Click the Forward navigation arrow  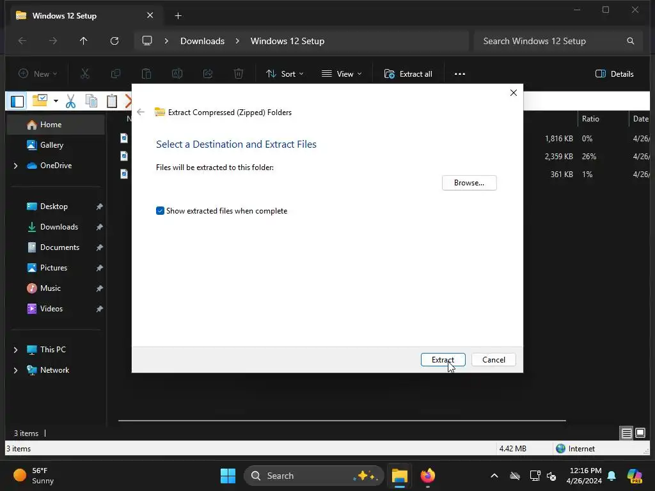pos(53,41)
